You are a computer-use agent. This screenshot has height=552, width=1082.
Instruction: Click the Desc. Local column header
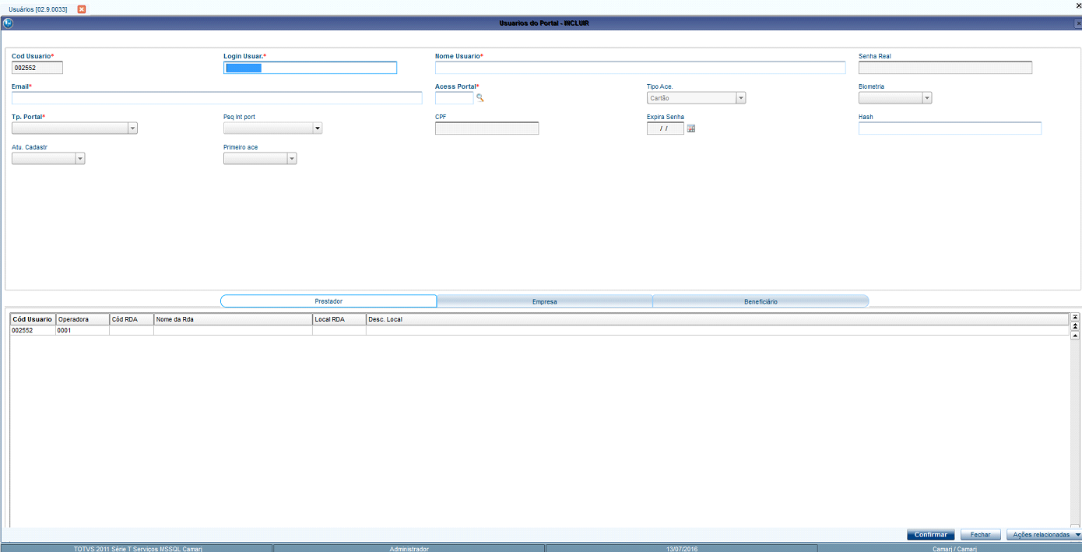(717, 319)
